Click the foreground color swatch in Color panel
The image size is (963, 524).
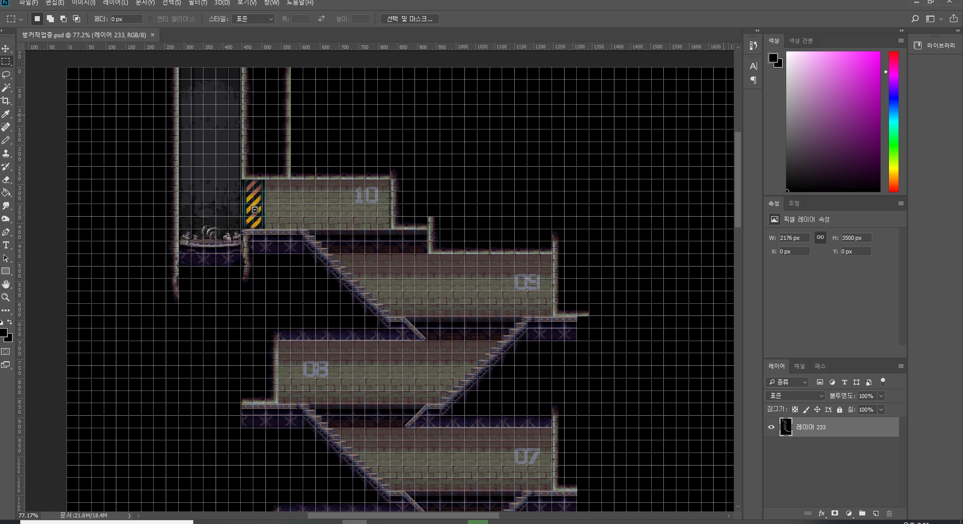tap(773, 58)
